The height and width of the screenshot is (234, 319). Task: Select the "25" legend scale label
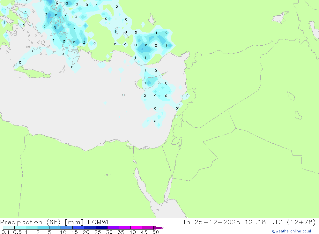[x=98, y=232]
